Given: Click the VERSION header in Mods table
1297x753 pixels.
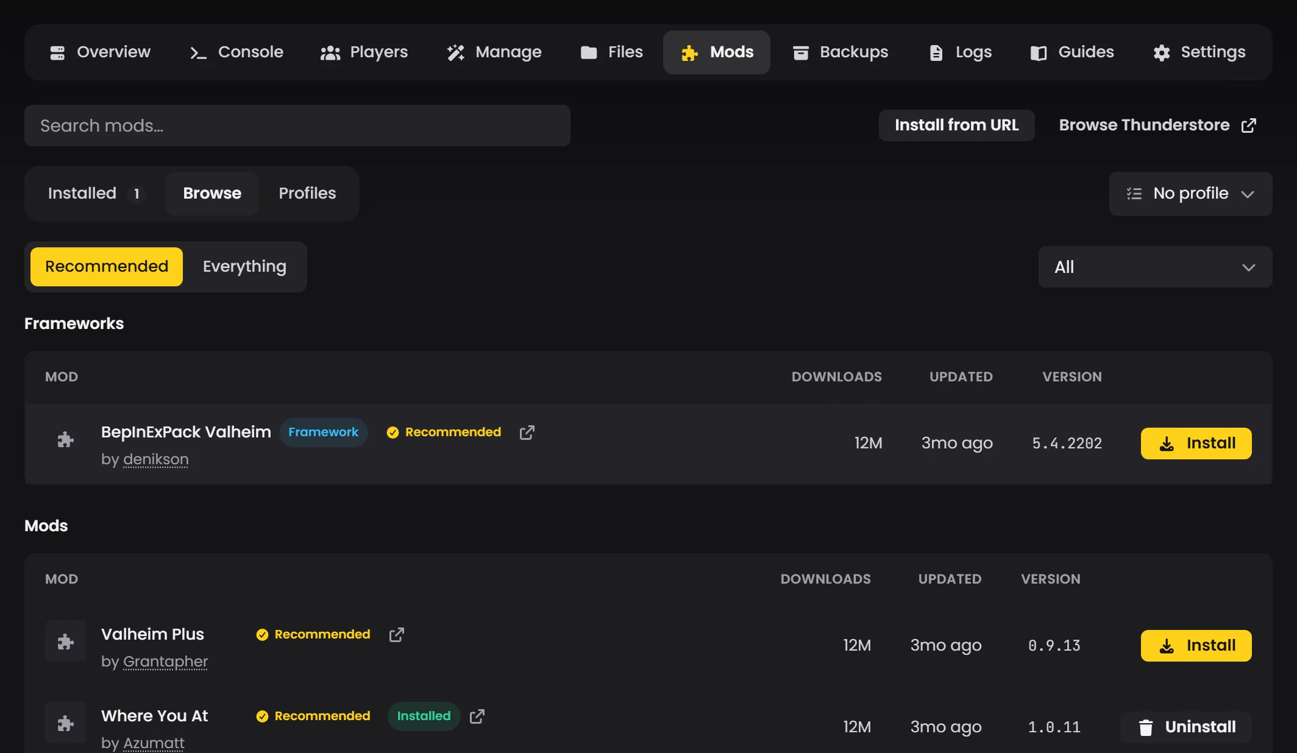Looking at the screenshot, I should (1050, 579).
